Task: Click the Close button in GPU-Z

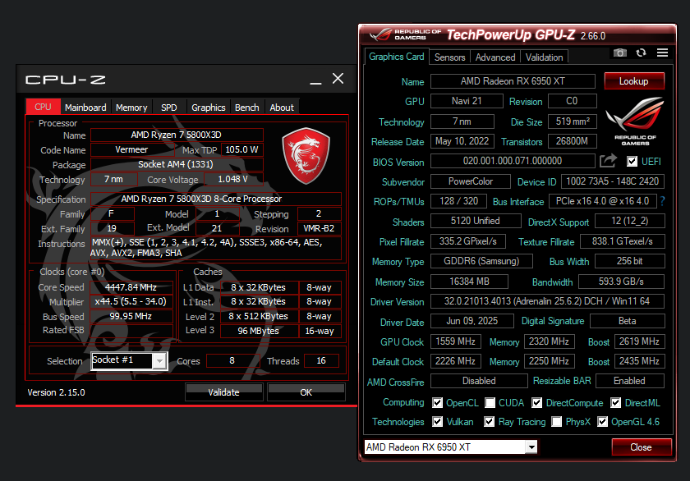Action: pos(641,447)
